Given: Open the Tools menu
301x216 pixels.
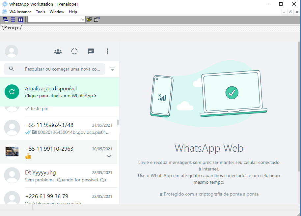Looking at the screenshot, I should 41,12.
